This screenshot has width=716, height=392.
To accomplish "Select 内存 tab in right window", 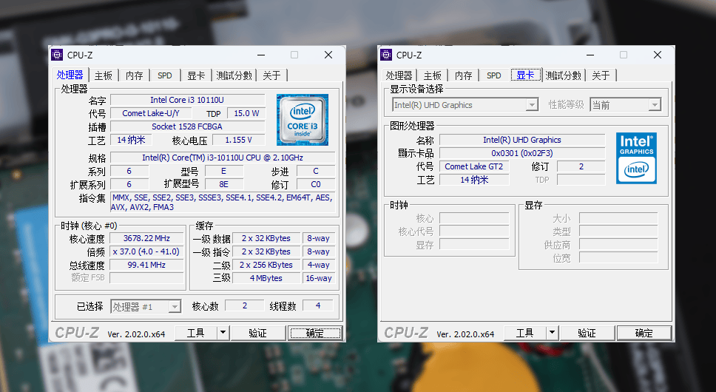I will point(464,75).
